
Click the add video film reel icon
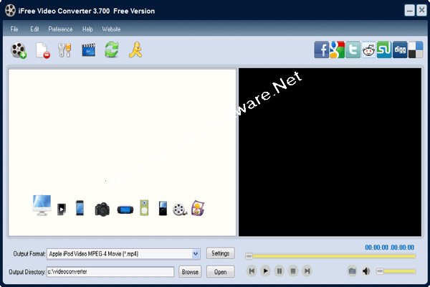[19, 50]
